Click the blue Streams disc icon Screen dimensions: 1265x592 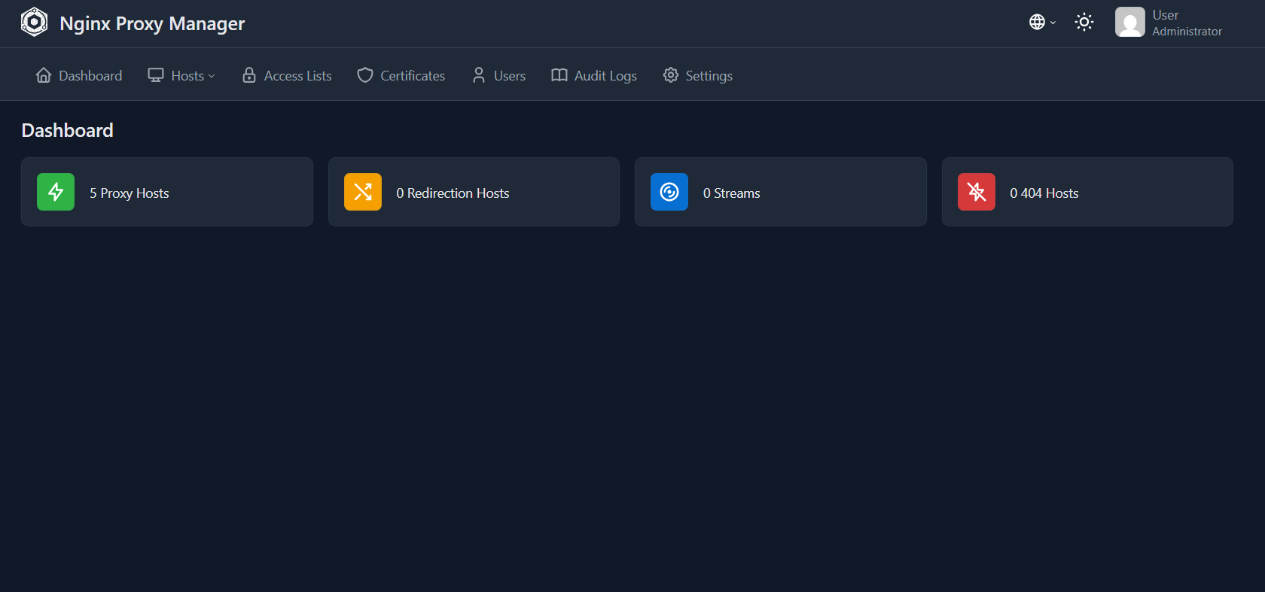(x=669, y=192)
